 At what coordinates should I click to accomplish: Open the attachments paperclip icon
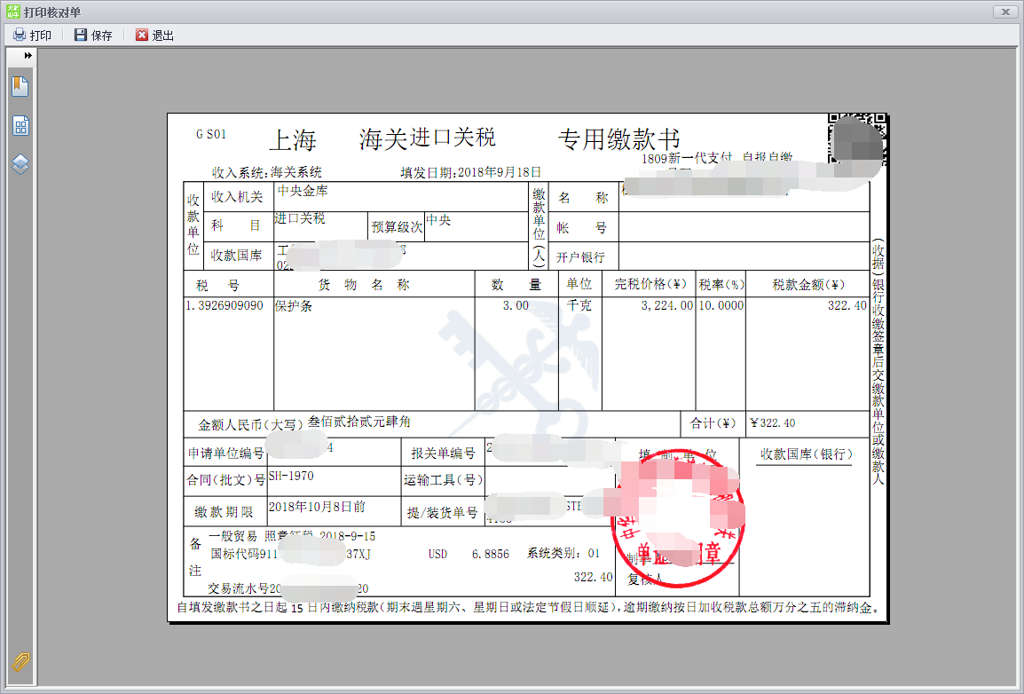(x=20, y=661)
